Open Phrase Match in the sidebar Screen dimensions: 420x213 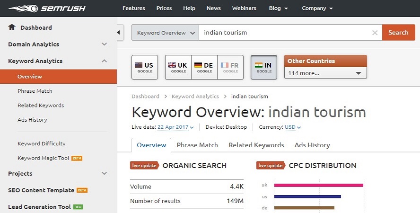[35, 91]
